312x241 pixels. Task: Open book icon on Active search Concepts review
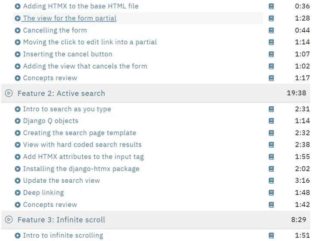[271, 205]
